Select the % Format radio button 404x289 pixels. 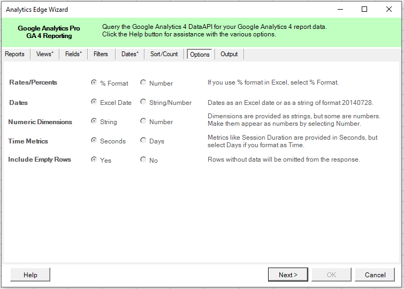[x=94, y=82]
